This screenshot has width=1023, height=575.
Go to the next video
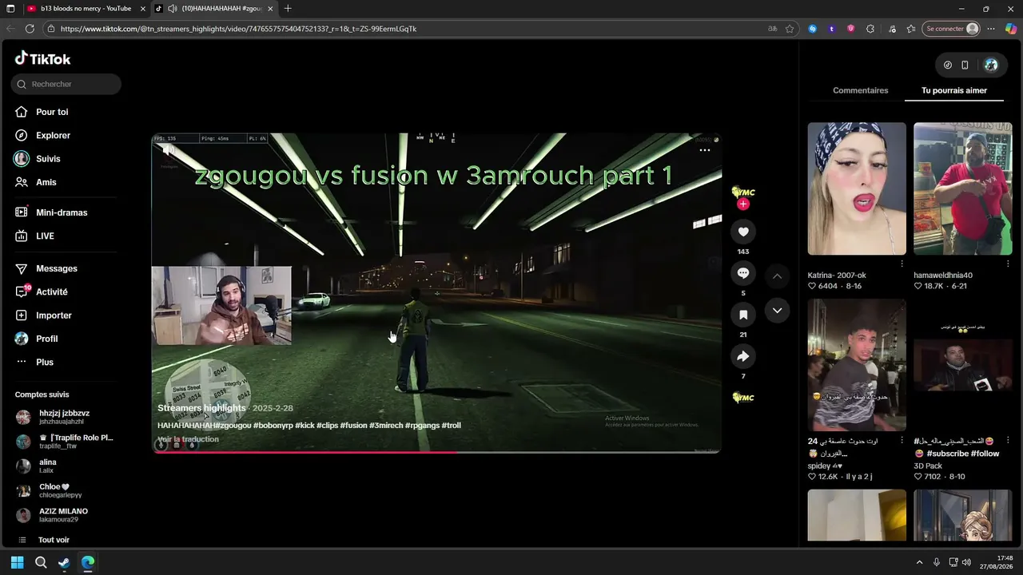coord(777,311)
